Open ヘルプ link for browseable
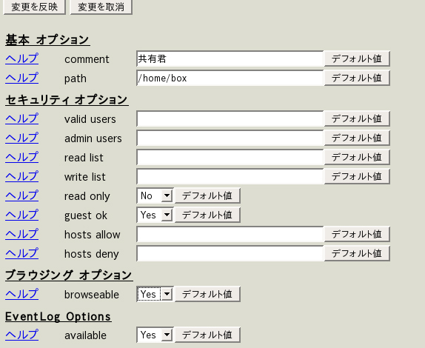 pyautogui.click(x=21, y=294)
